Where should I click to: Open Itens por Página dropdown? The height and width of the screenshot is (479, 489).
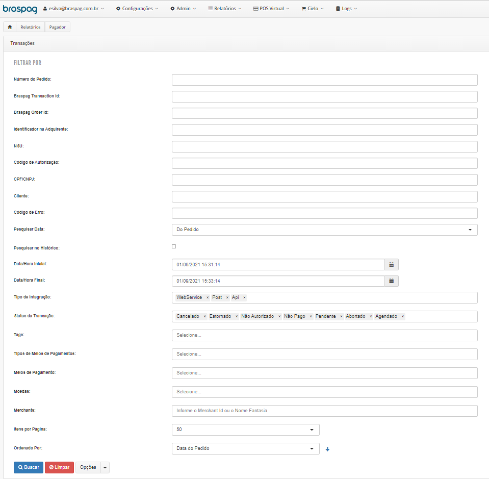(245, 430)
